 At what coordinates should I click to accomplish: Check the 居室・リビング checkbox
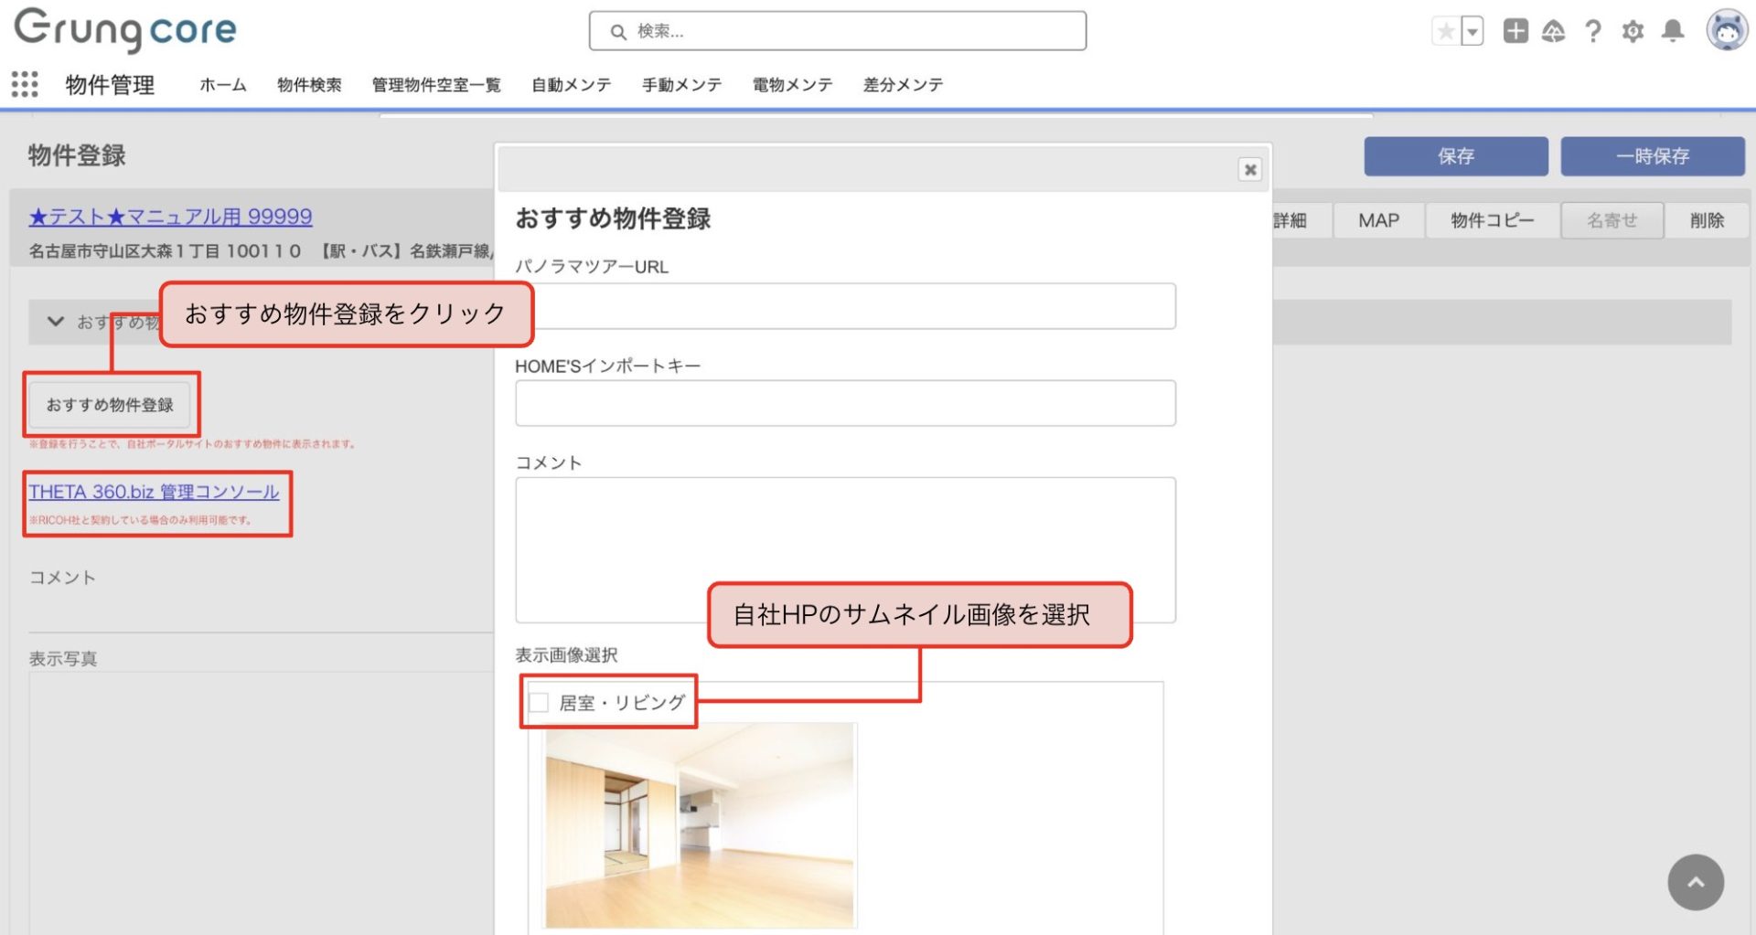(x=539, y=702)
